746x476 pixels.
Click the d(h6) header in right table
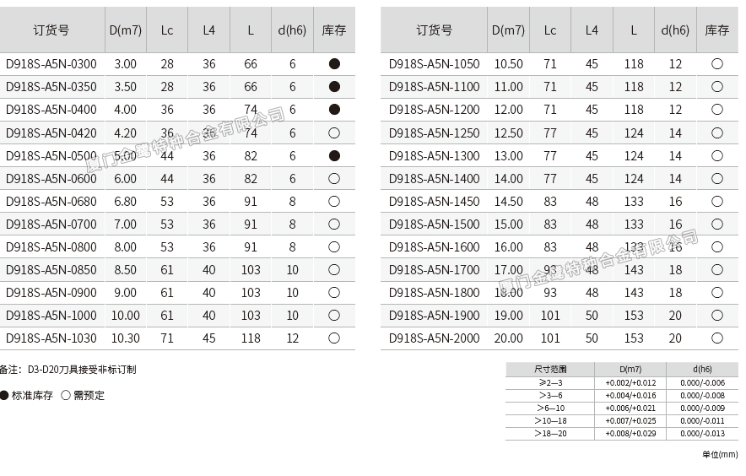click(x=675, y=30)
